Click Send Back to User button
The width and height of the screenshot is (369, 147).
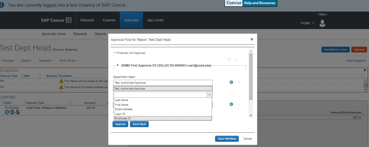pyautogui.click(x=335, y=50)
